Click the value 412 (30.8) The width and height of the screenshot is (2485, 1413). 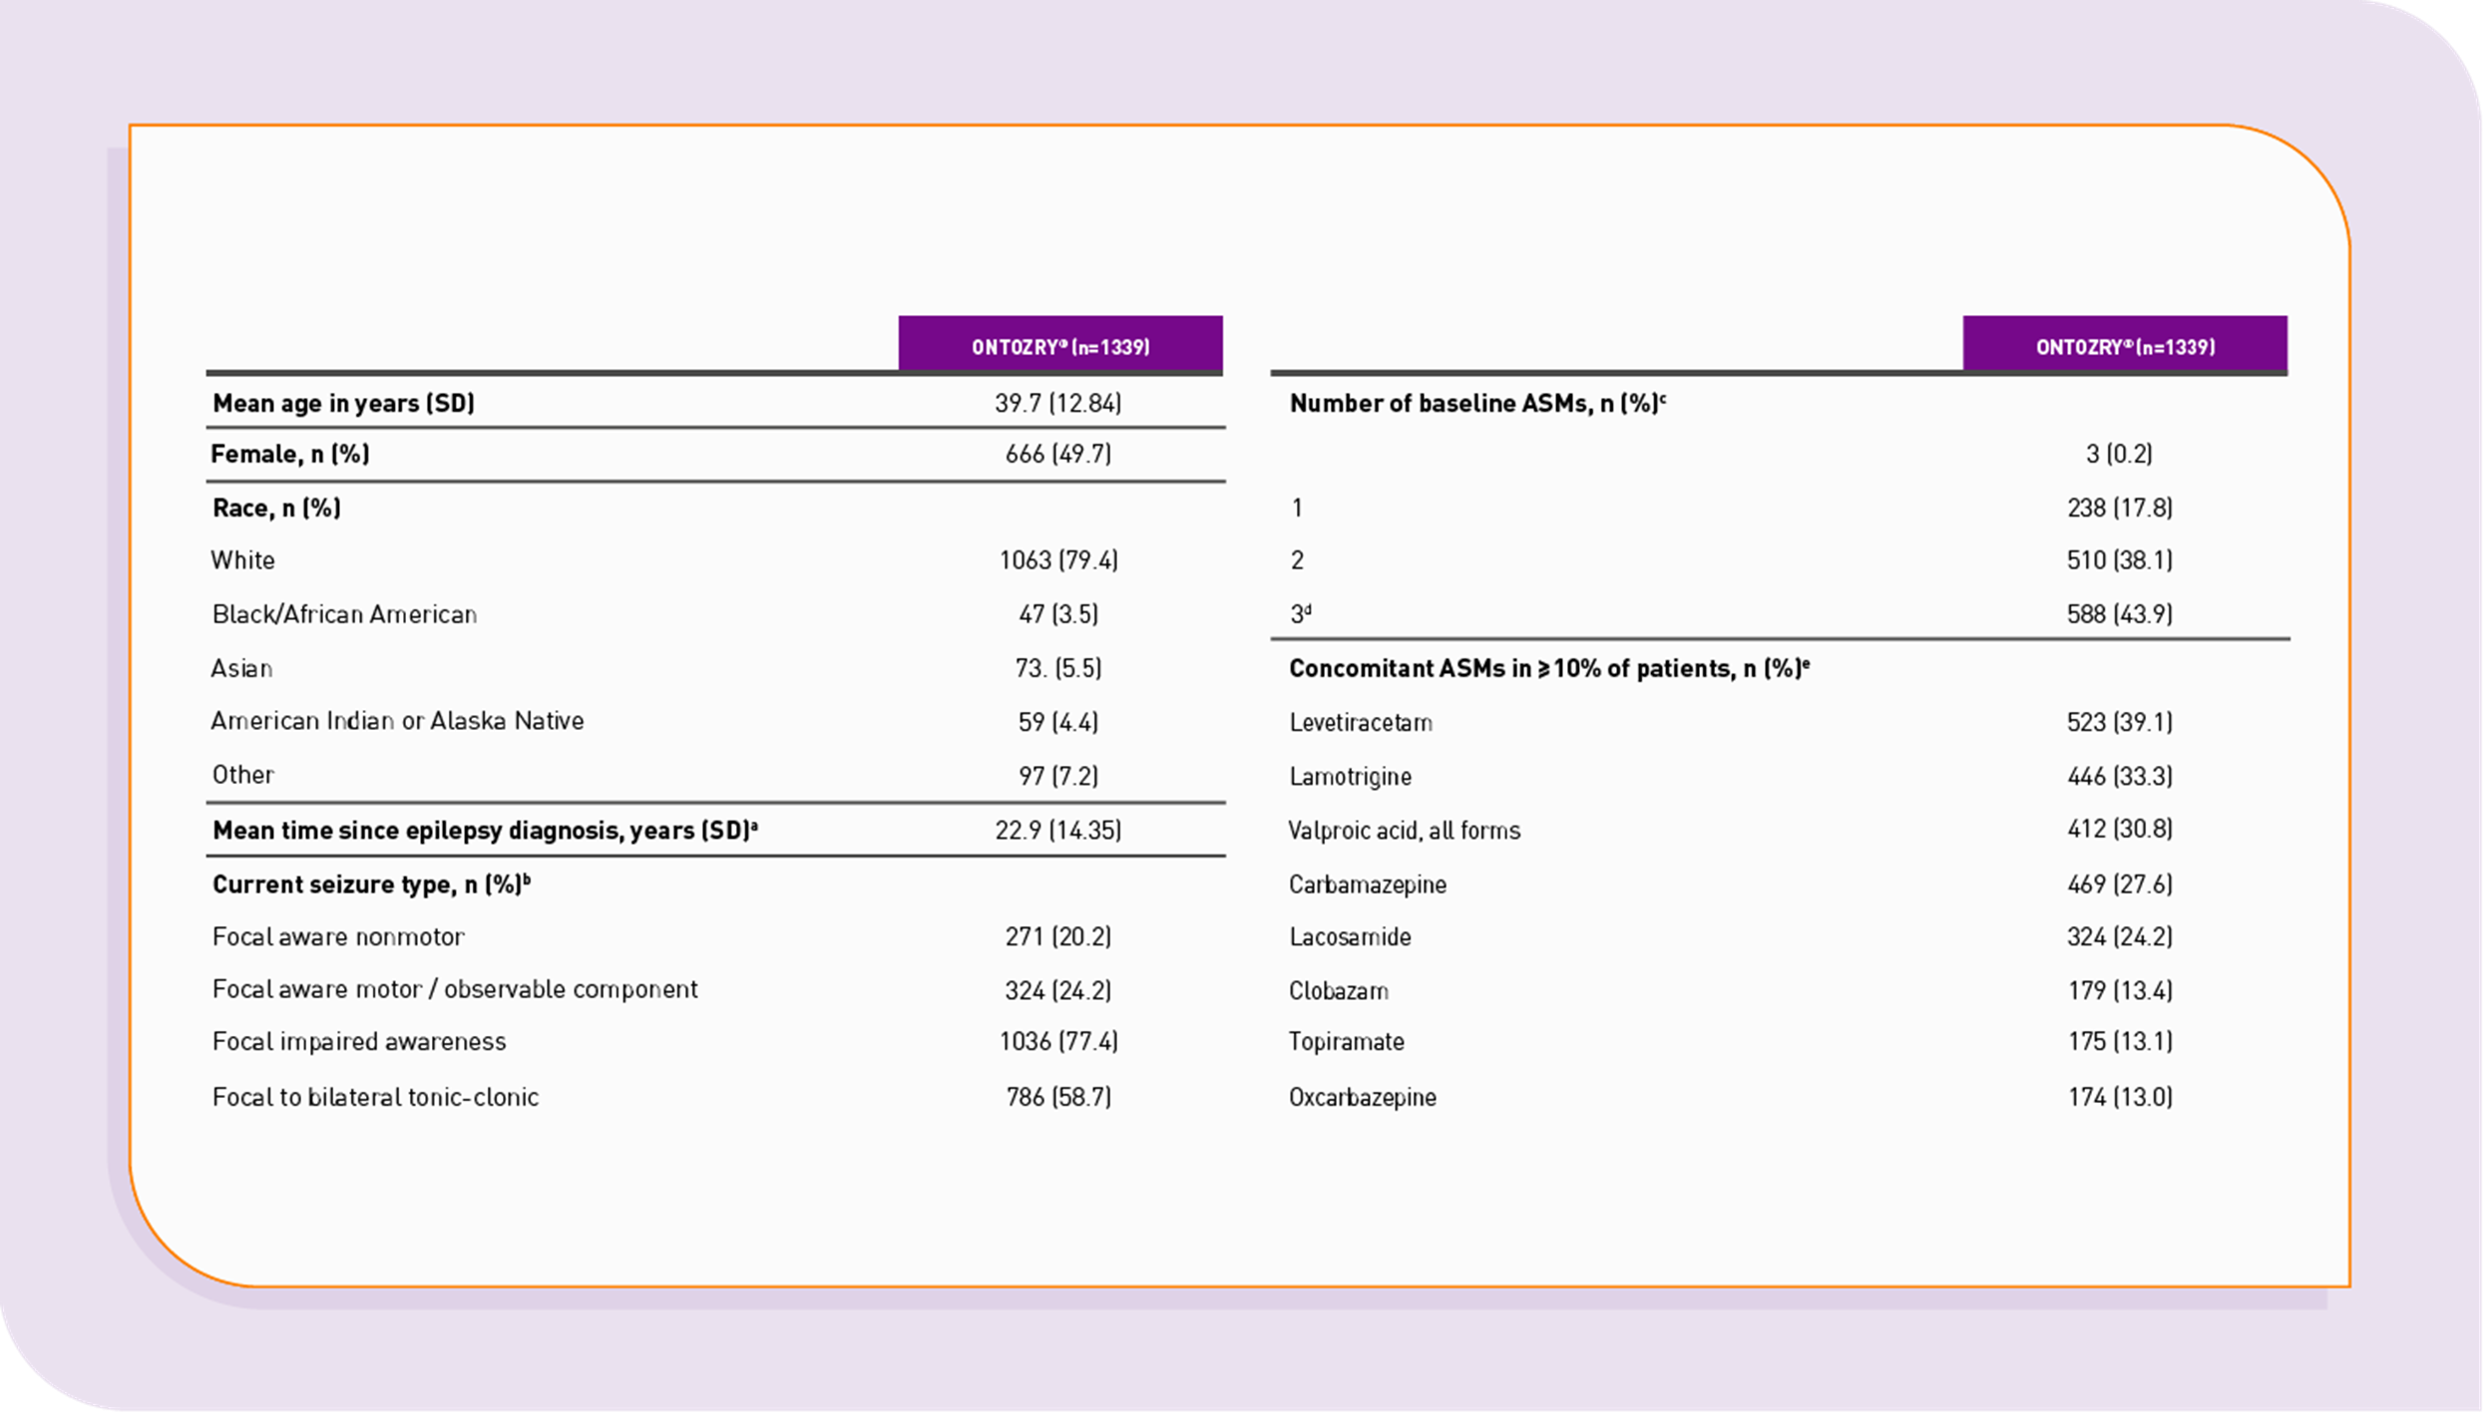(2119, 829)
